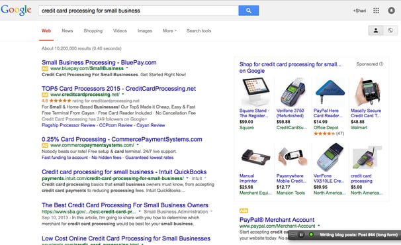Open the Intuit QuickBooks result link

pos(124,171)
